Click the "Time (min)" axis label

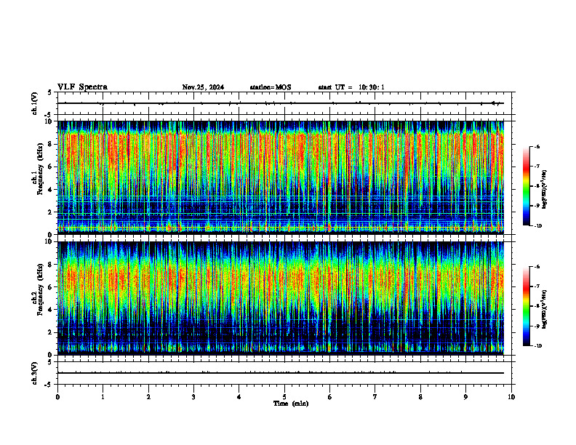(x=291, y=404)
